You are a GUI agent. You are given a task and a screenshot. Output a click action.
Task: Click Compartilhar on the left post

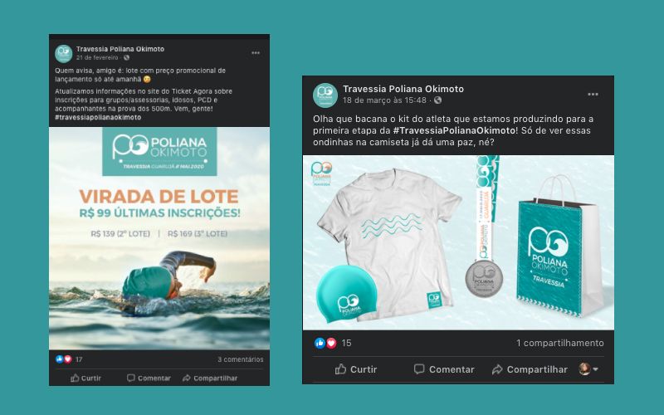(x=210, y=378)
